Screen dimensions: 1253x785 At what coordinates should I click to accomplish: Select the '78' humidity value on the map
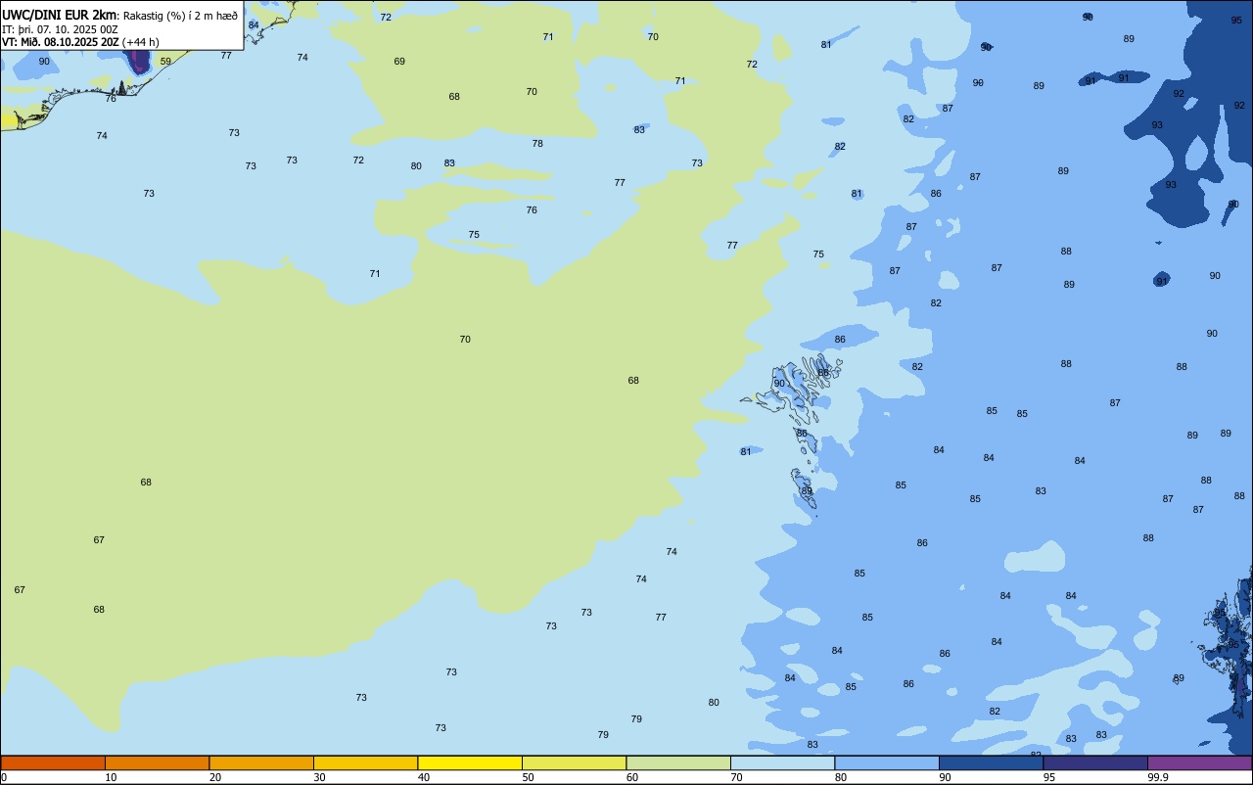tap(537, 143)
